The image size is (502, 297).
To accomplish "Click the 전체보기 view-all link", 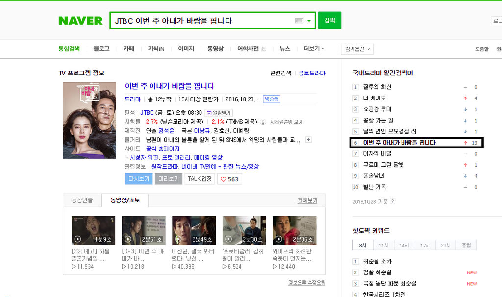I will [x=307, y=200].
